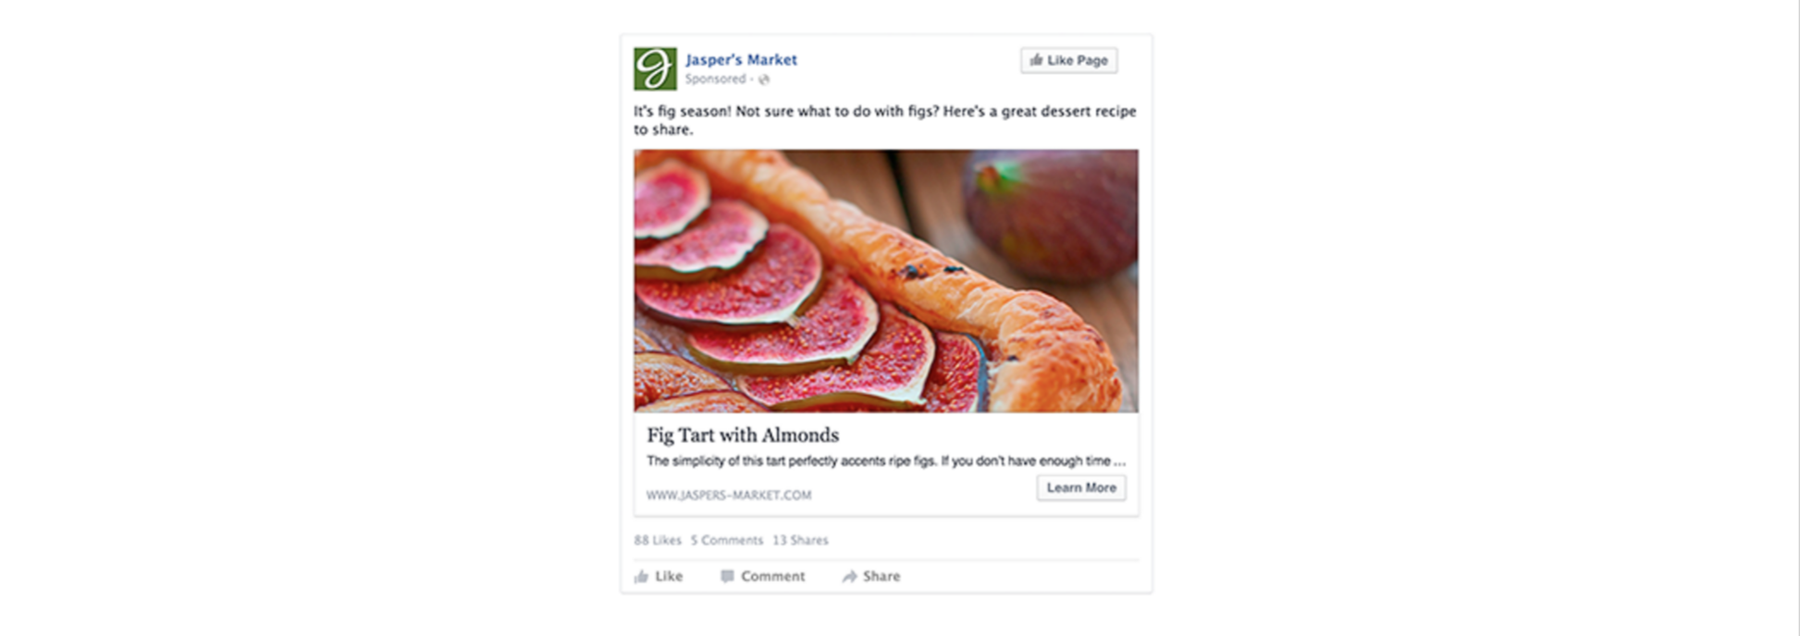Click the Jasper's Market green logo avatar

point(655,69)
